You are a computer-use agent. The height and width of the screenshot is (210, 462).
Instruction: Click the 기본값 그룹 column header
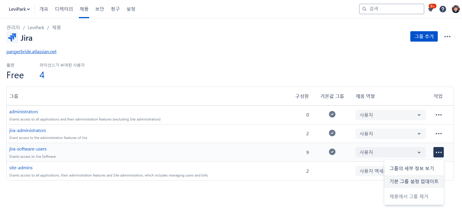click(x=332, y=96)
